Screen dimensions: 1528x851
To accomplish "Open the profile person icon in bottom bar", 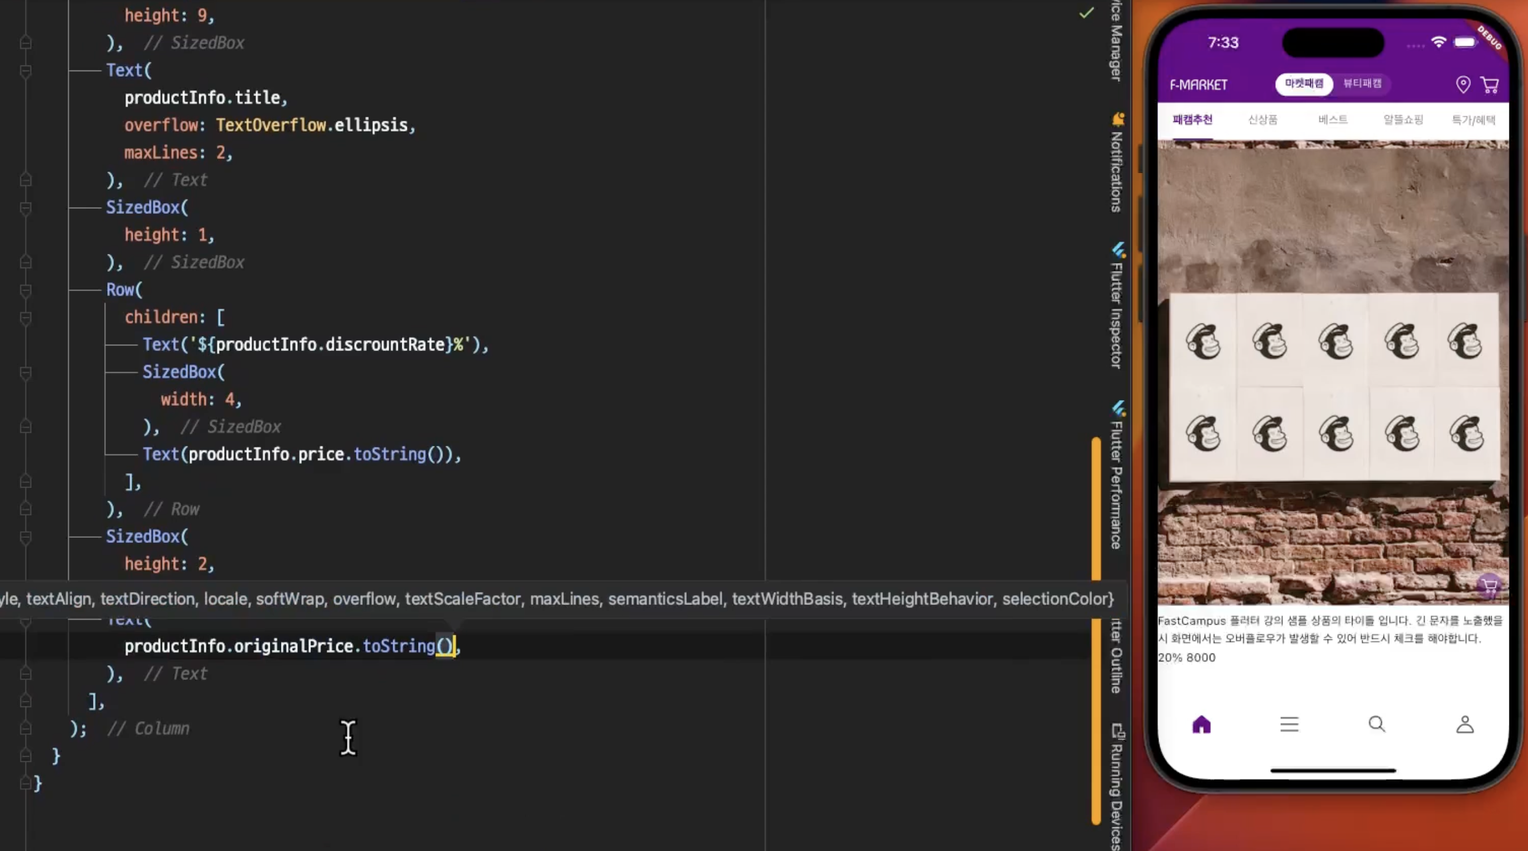I will point(1465,724).
